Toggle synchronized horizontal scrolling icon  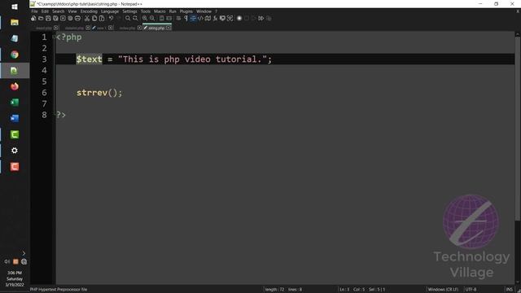(169, 18)
